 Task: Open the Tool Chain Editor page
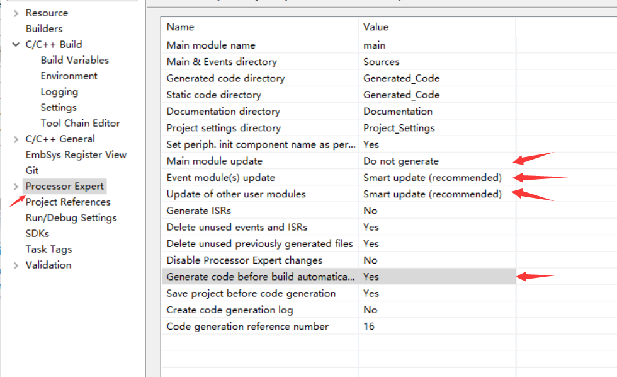click(80, 123)
